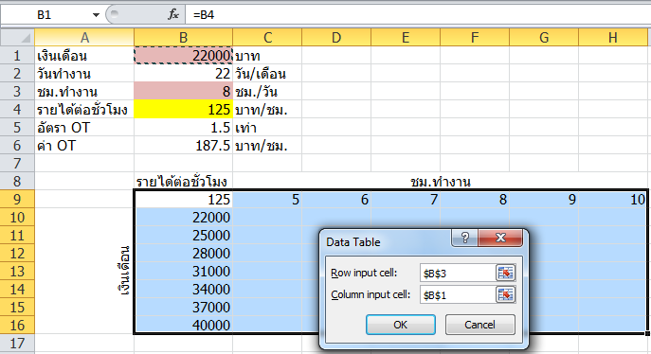Click cell F9 containing 8
651x354 pixels.
(x=475, y=199)
